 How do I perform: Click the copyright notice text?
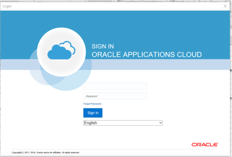click(46, 152)
